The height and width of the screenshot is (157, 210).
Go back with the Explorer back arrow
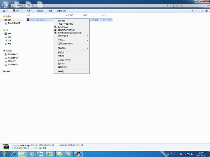[2, 6]
